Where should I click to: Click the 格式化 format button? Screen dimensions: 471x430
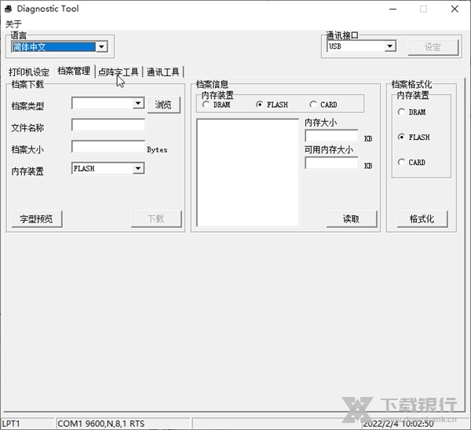[422, 219]
